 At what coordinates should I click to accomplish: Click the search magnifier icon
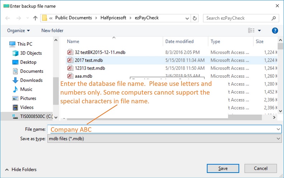coord(274,18)
